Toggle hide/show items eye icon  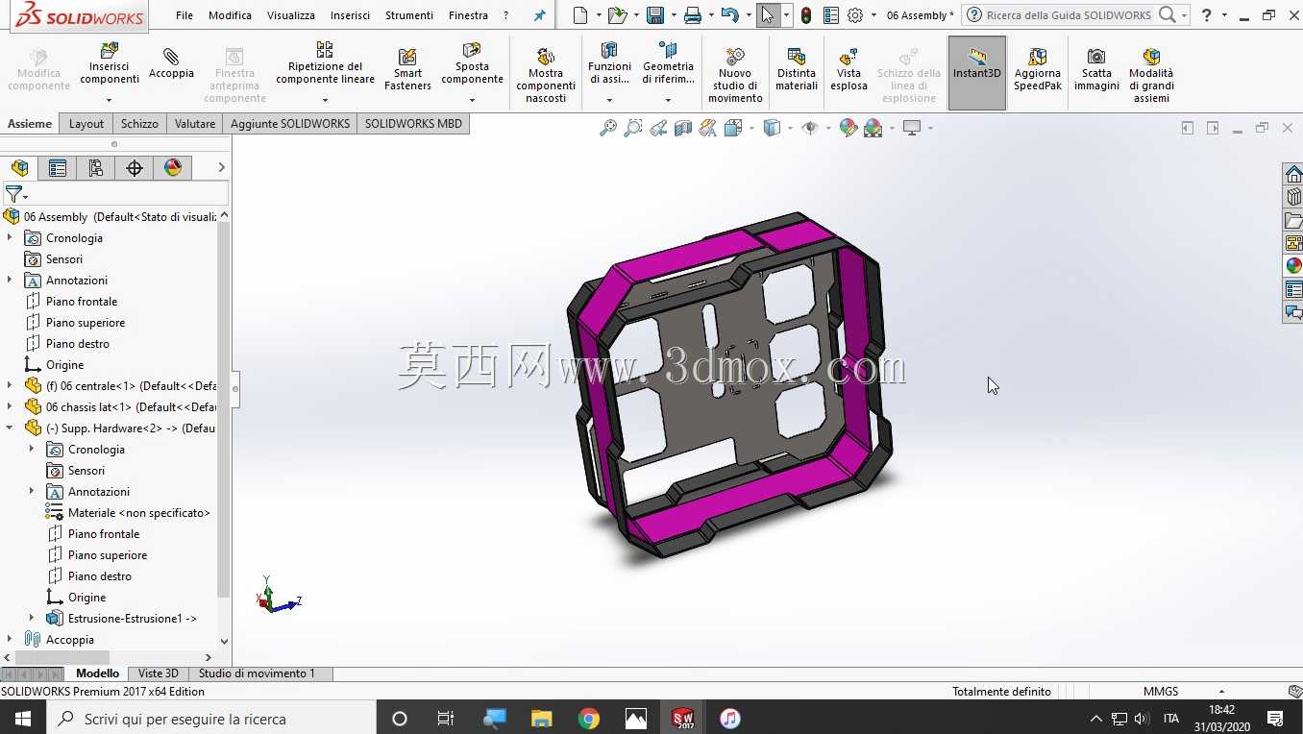point(809,128)
